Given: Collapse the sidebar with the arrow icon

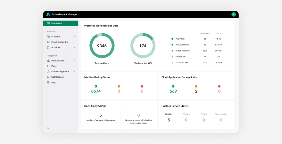Looking at the screenshot, I should coord(48,128).
